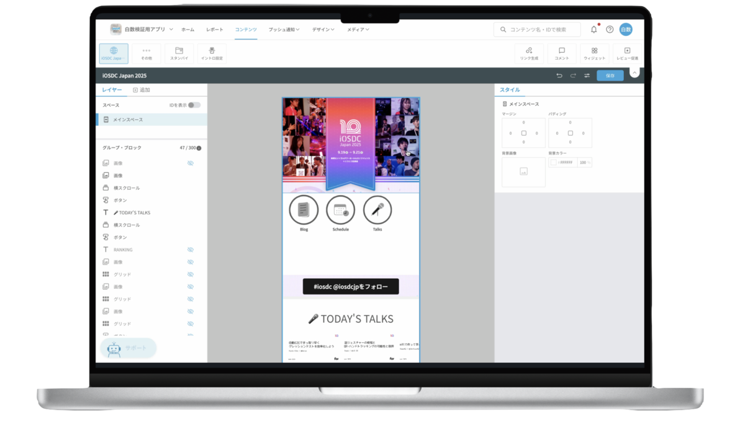Select the スタンバイ icon in the toolbar
Image resolution: width=745 pixels, height=421 pixels.
tap(178, 53)
